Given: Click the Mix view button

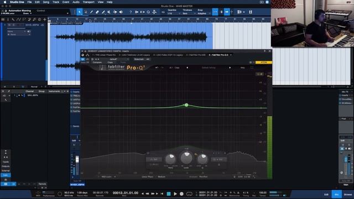Looking at the screenshot, I should 337,194.
